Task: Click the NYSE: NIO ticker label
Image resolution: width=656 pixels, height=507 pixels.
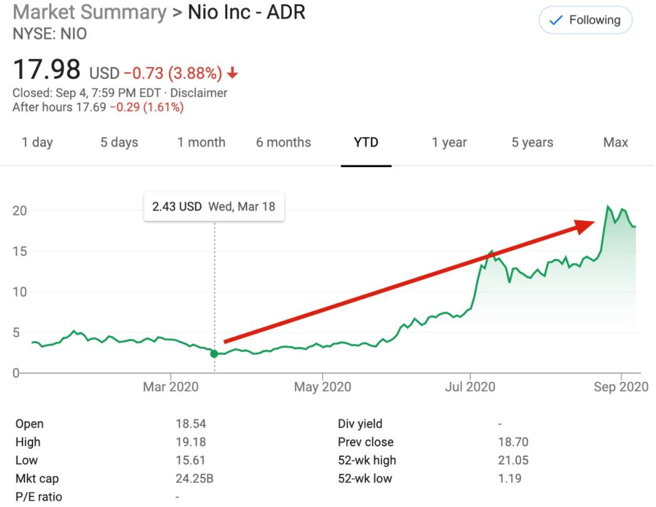Action: click(x=49, y=34)
